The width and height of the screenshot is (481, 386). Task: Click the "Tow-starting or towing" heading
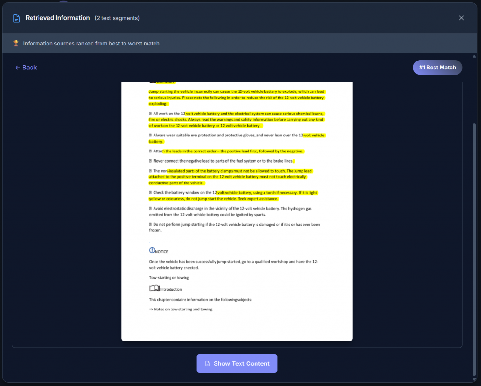click(169, 277)
